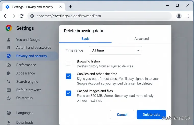Viewport: 194px width, 125px height.
Task: Click the You and Google person icon
Action: (x=9, y=40)
